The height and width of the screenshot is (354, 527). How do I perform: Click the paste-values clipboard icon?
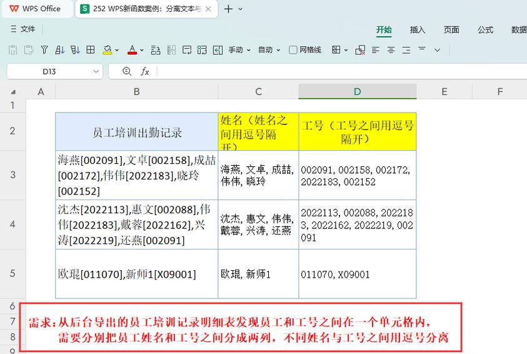click(x=13, y=50)
